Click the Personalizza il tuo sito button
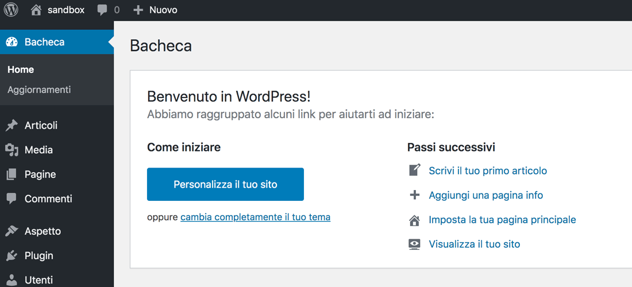632x287 pixels. [x=225, y=184]
